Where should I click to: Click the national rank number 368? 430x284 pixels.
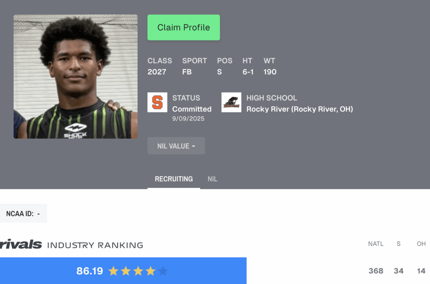click(x=376, y=271)
